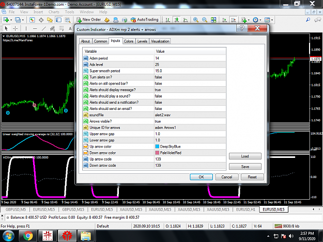
Task: Zoom in on the chart
Action: [x=196, y=20]
